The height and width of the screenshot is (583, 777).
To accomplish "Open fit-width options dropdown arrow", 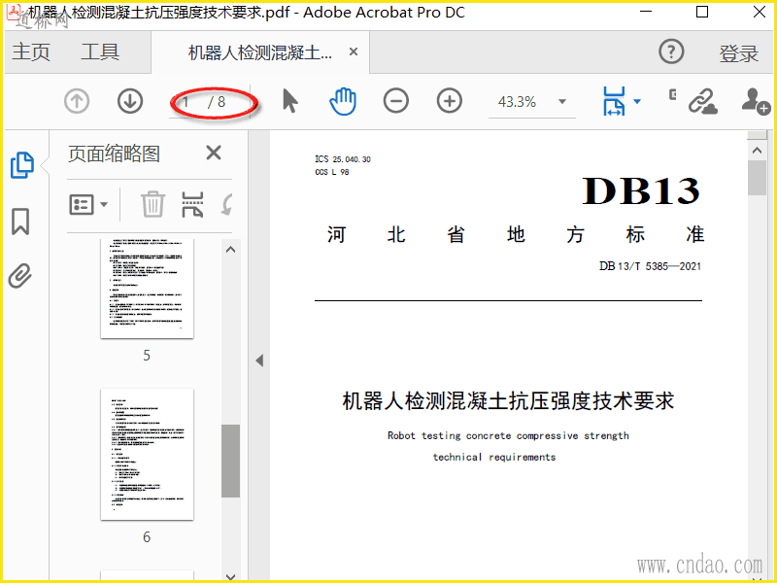I will [637, 101].
